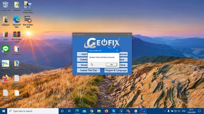Open Skype from the taskbar
The width and height of the screenshot is (204, 114).
point(113,111)
